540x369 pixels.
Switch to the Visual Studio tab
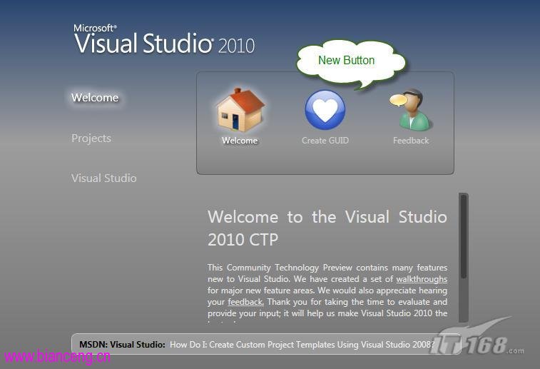pyautogui.click(x=104, y=178)
